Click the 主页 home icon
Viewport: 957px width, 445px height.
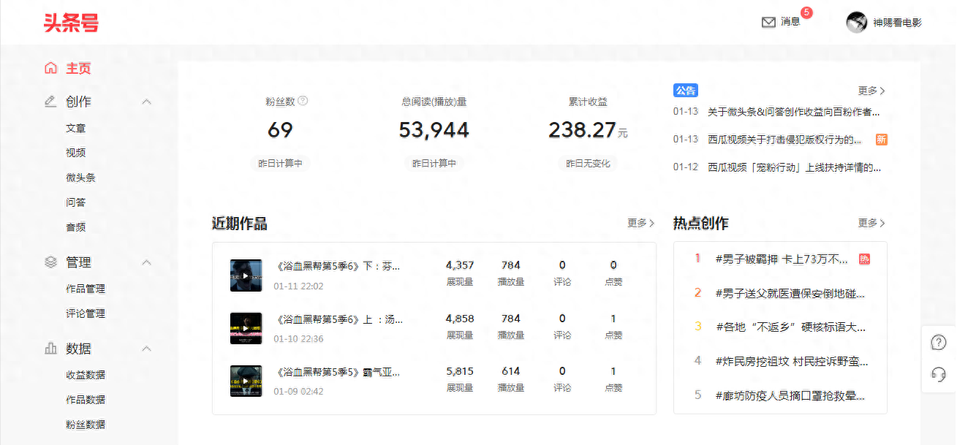[x=50, y=68]
